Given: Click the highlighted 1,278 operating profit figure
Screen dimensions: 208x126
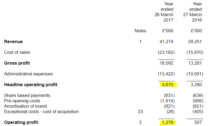Looking at the screenshot, I should 168,122.
